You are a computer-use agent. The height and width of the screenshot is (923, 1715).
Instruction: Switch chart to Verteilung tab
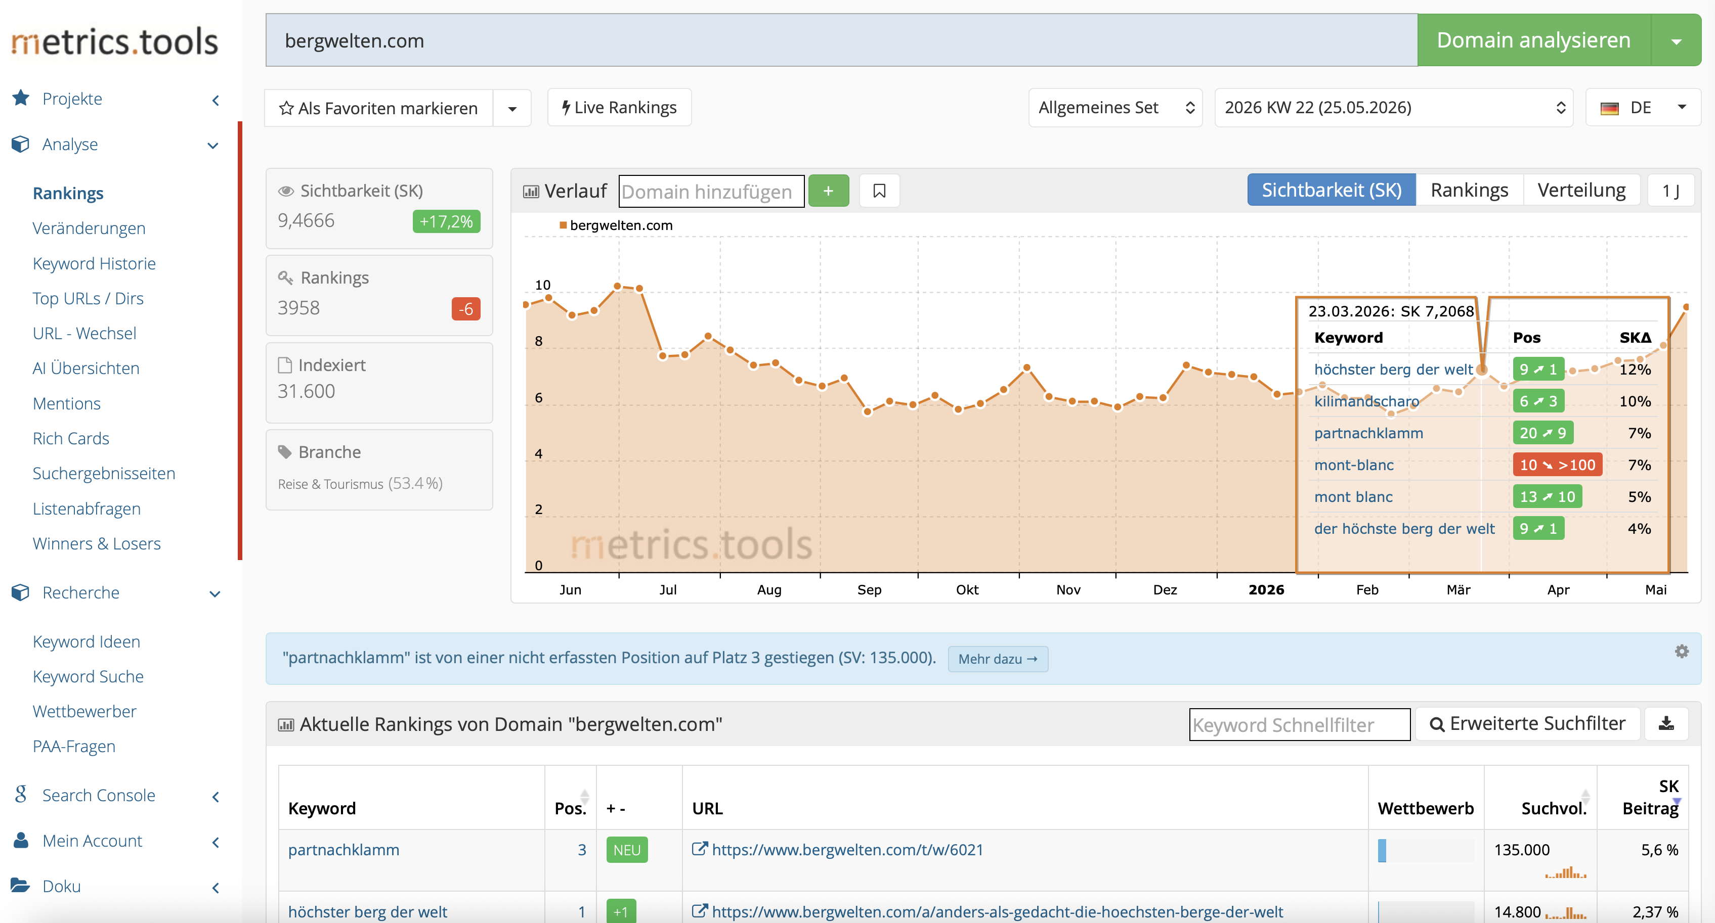(1581, 190)
